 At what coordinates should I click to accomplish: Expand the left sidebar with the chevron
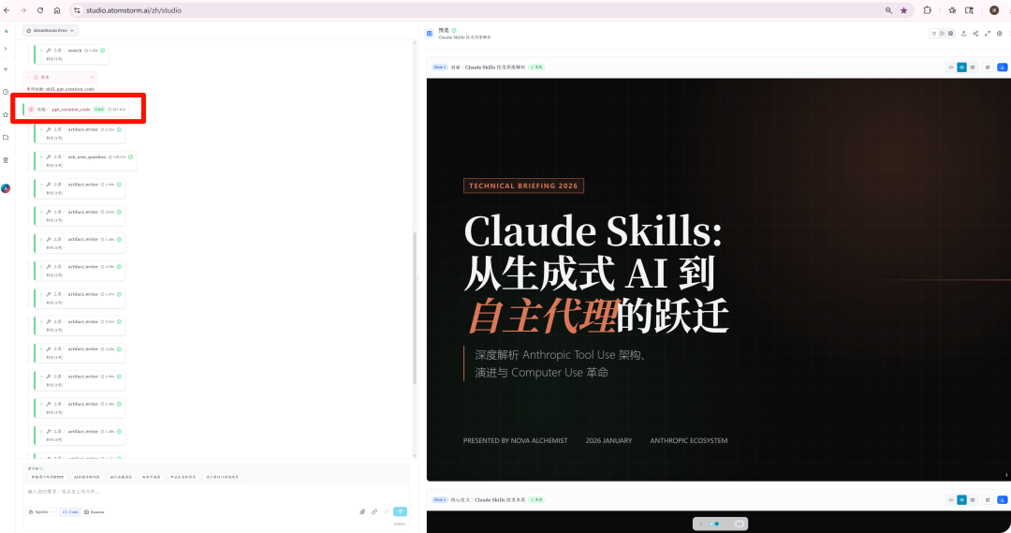pos(6,49)
